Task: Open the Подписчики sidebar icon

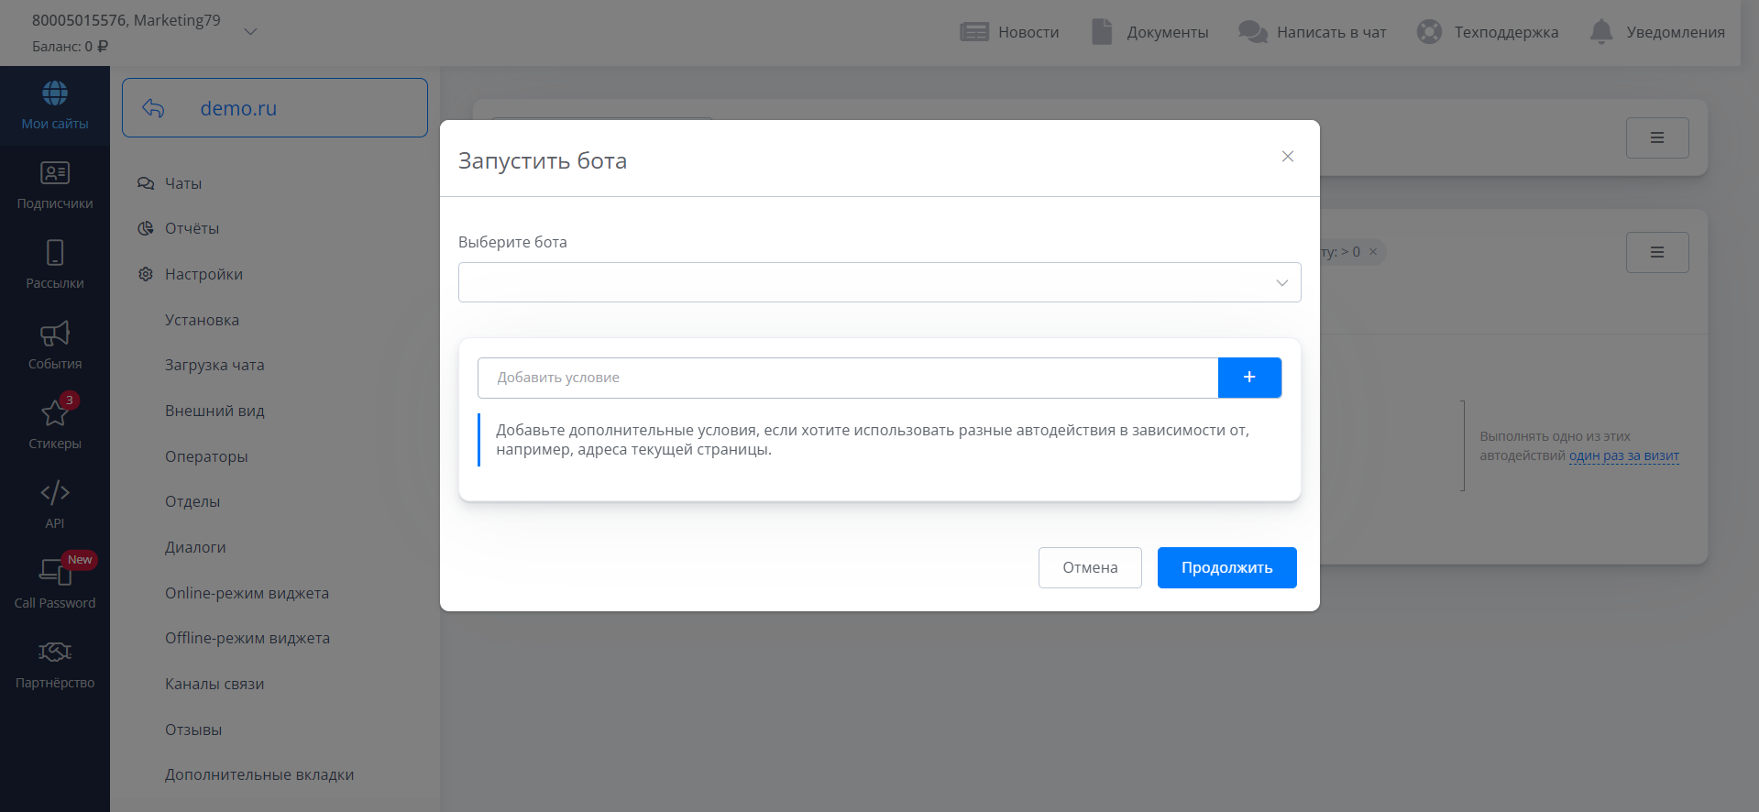Action: (55, 173)
